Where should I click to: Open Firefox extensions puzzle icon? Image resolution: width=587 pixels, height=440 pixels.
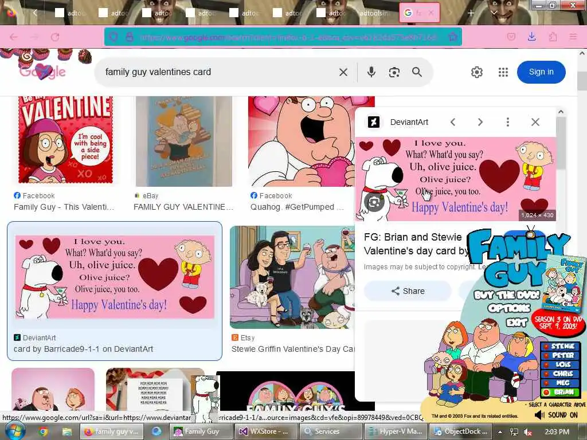[553, 37]
